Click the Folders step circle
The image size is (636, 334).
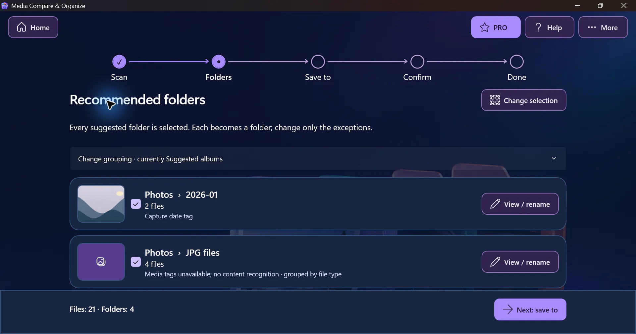219,62
